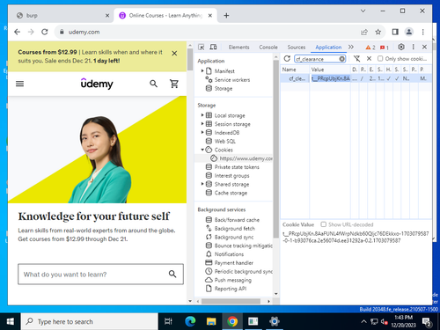
Task: Expand IndexedDB node
Action: click(202, 132)
